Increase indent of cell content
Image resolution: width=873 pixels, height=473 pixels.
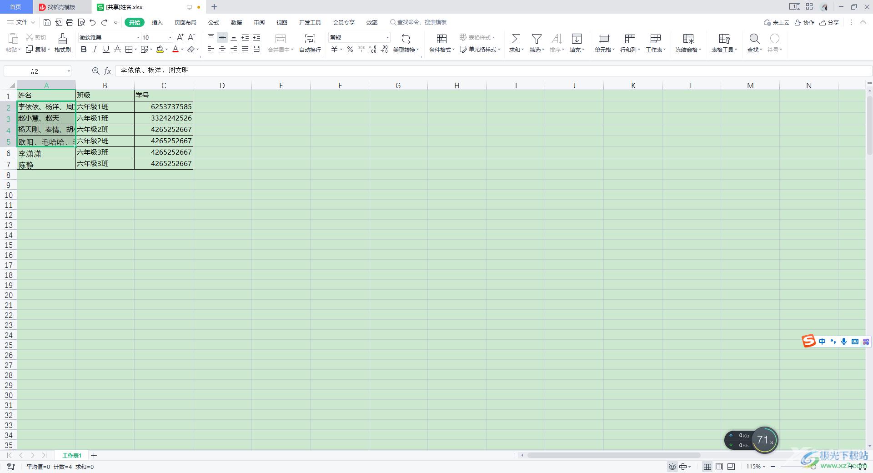[x=256, y=37]
